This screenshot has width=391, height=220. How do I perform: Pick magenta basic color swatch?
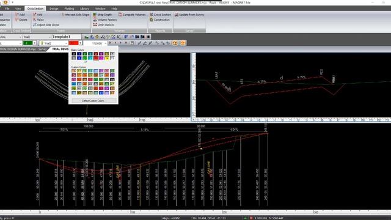click(101, 58)
